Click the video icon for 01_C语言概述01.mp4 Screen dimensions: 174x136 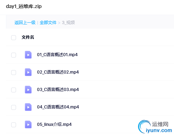click(x=28, y=55)
